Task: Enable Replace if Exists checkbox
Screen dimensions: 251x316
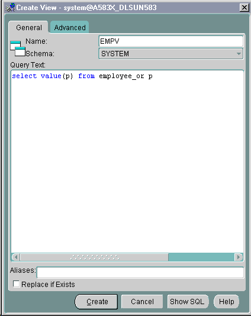Action: coord(16,284)
